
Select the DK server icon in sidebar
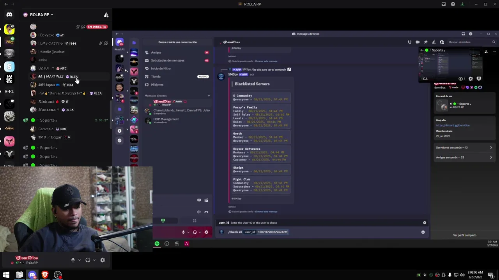9,53
